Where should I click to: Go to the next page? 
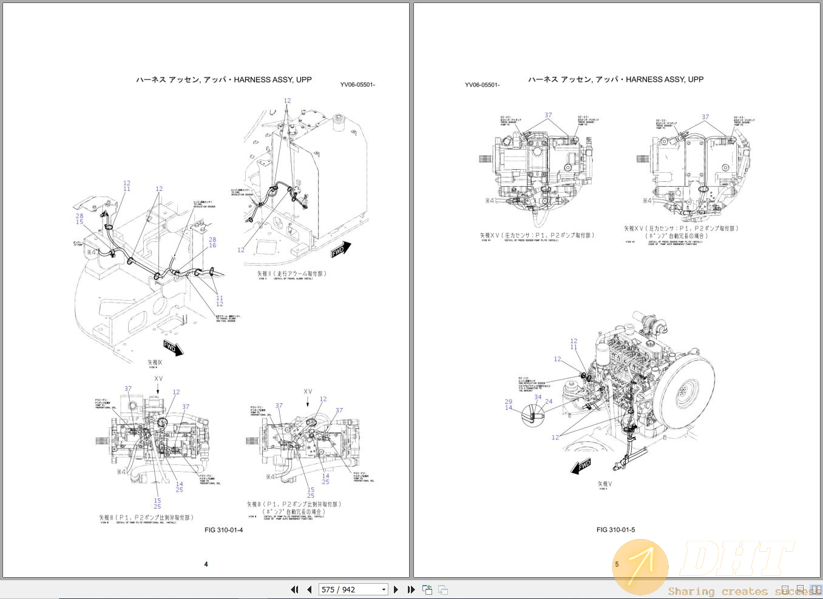pyautogui.click(x=396, y=589)
